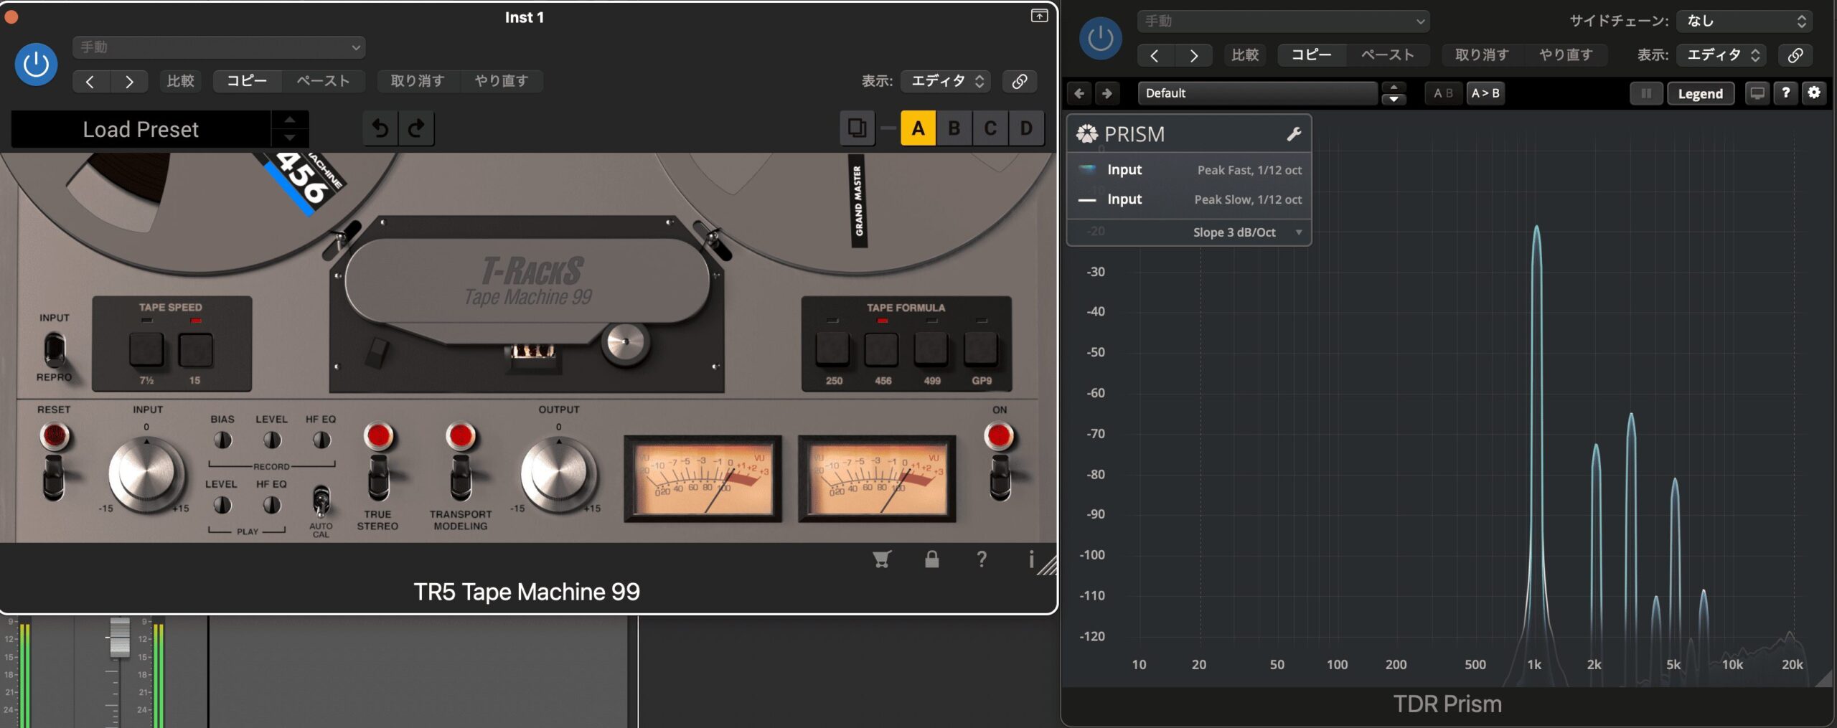Image resolution: width=1837 pixels, height=728 pixels.
Task: Open the shopping cart store icon
Action: click(882, 559)
